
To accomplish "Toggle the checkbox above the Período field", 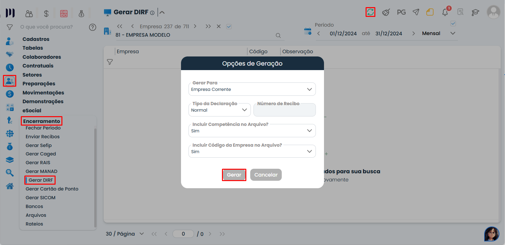I will pos(453,23).
